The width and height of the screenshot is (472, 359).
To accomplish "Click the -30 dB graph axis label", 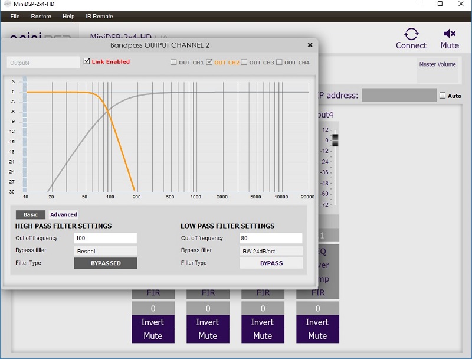I will (11, 192).
